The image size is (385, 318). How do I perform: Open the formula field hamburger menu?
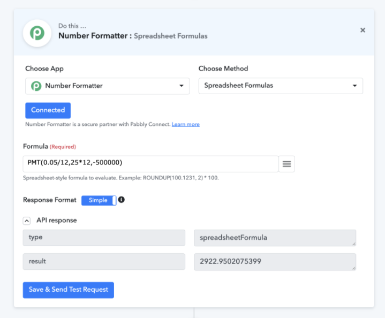click(286, 164)
